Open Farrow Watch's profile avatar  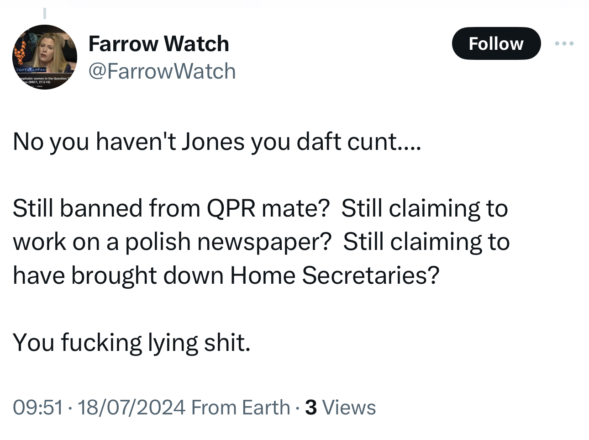pos(45,57)
